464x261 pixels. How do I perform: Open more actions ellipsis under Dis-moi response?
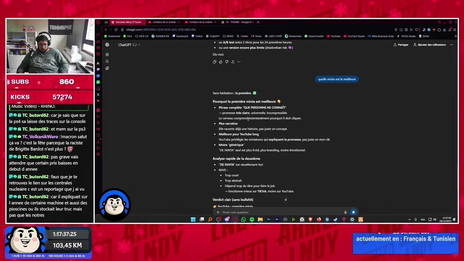(239, 62)
